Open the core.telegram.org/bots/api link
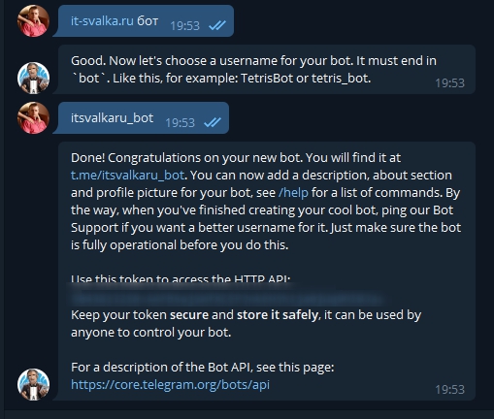The height and width of the screenshot is (419, 494). (170, 385)
